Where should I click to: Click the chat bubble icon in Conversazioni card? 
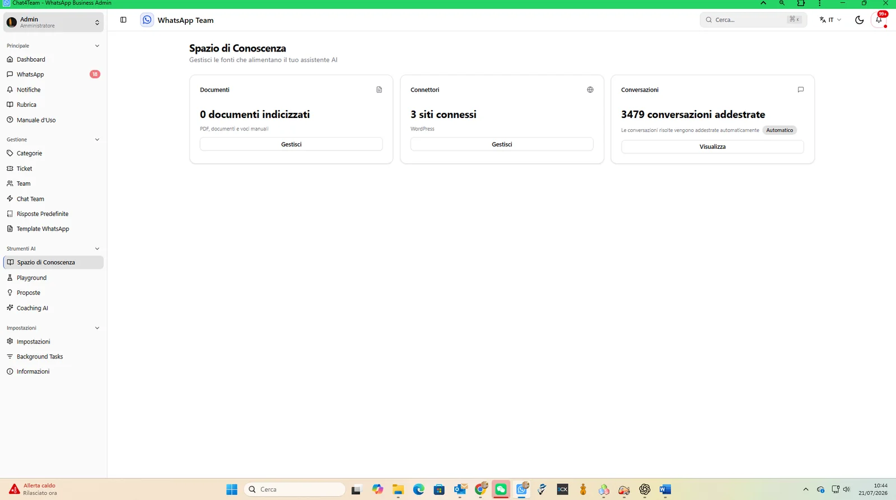point(800,89)
